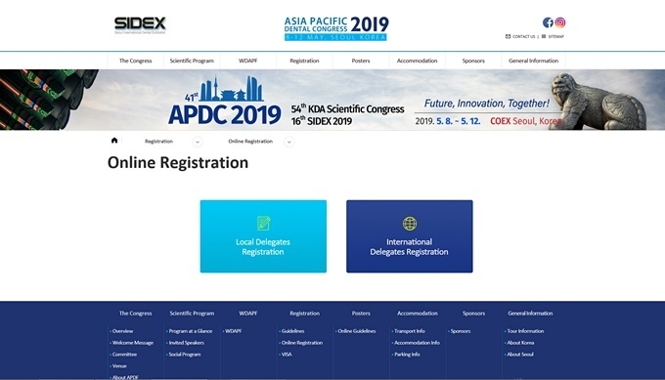Image resolution: width=665 pixels, height=380 pixels.
Task: Click Registration text in breadcrumb
Action: tap(158, 142)
